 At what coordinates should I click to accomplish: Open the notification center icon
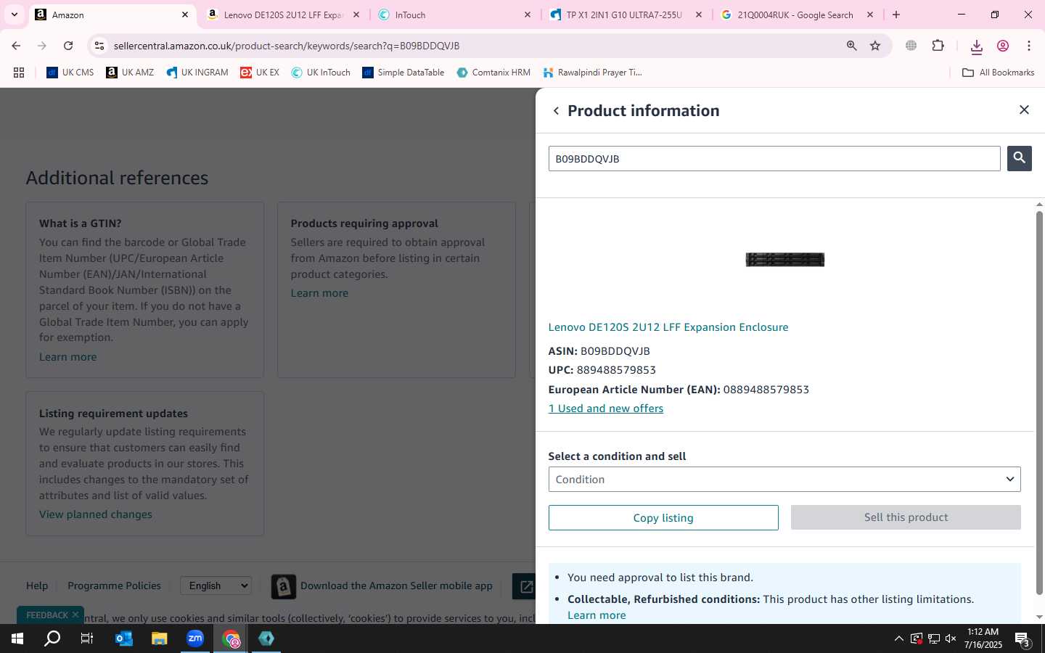click(1023, 639)
